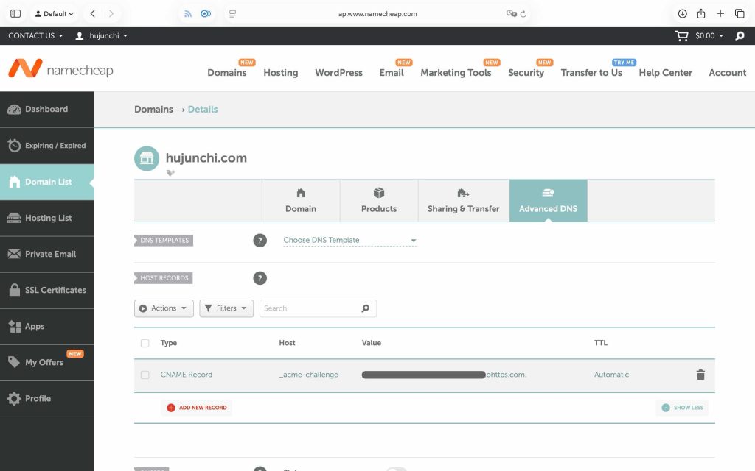755x471 pixels.
Task: Click the search magnifier in top bar
Action: 740,35
